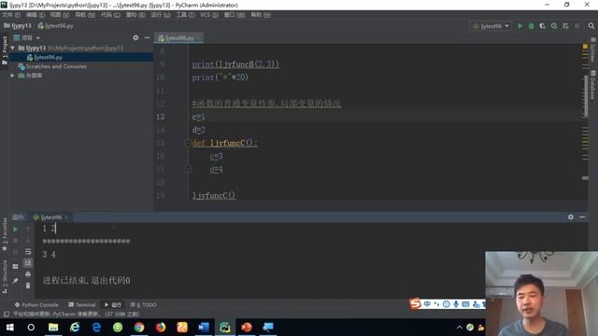Rerun ljytest96 in the Run panel
The width and height of the screenshot is (598, 336).
pos(15,230)
